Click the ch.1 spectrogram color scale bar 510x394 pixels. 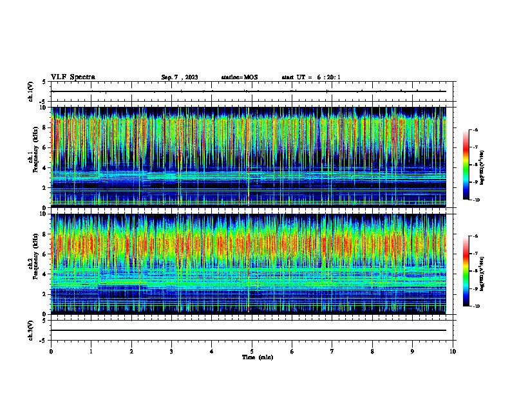coord(466,165)
